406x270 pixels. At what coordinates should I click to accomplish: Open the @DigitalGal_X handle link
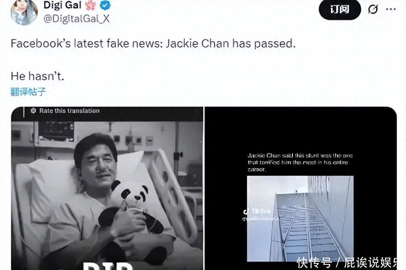(x=76, y=19)
